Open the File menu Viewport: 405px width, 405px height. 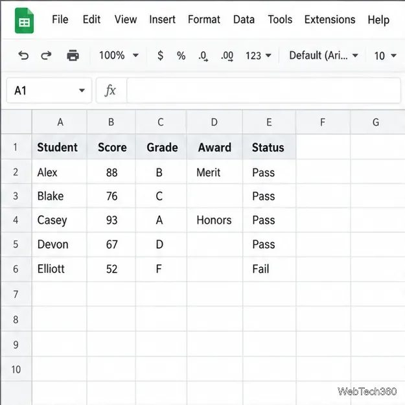pyautogui.click(x=60, y=19)
